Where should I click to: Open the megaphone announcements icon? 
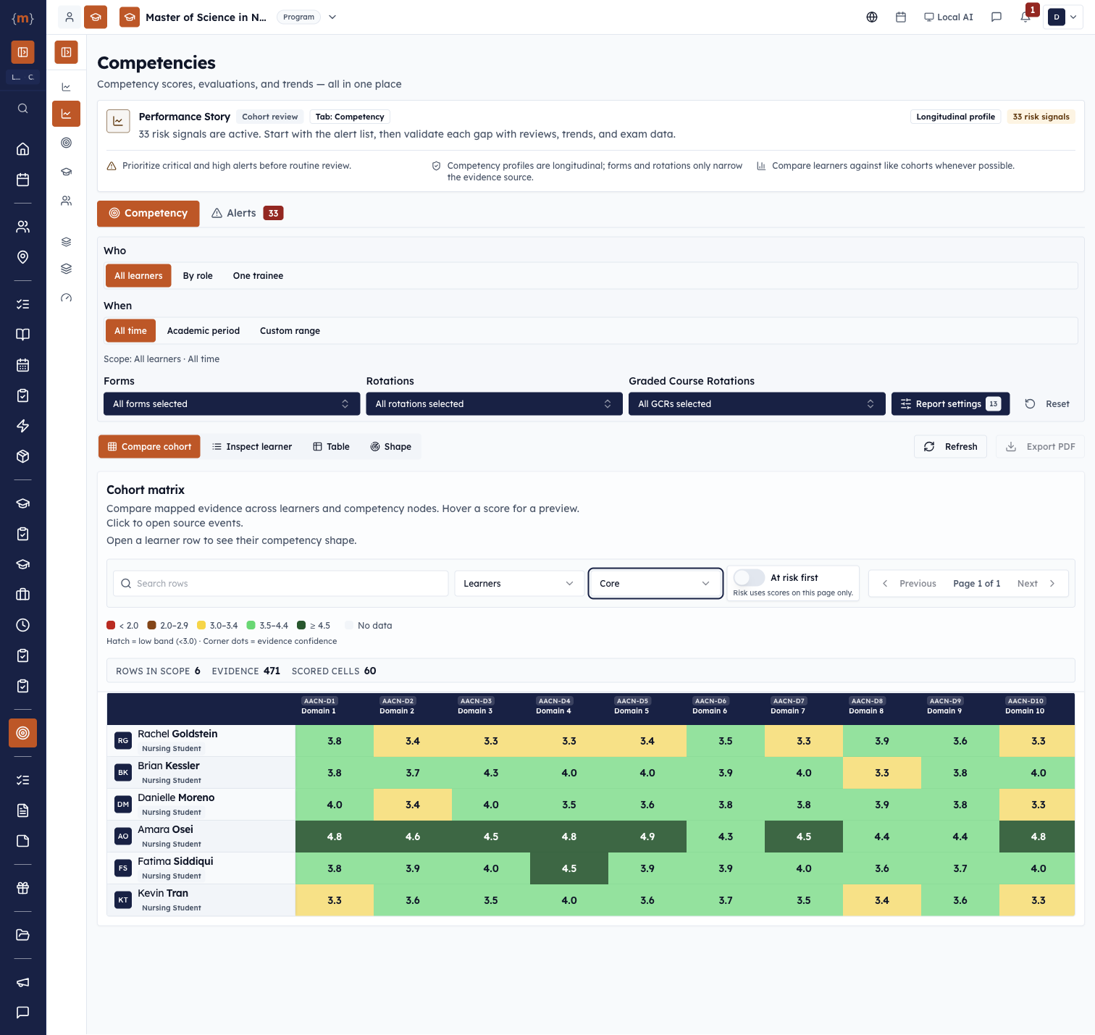23,982
